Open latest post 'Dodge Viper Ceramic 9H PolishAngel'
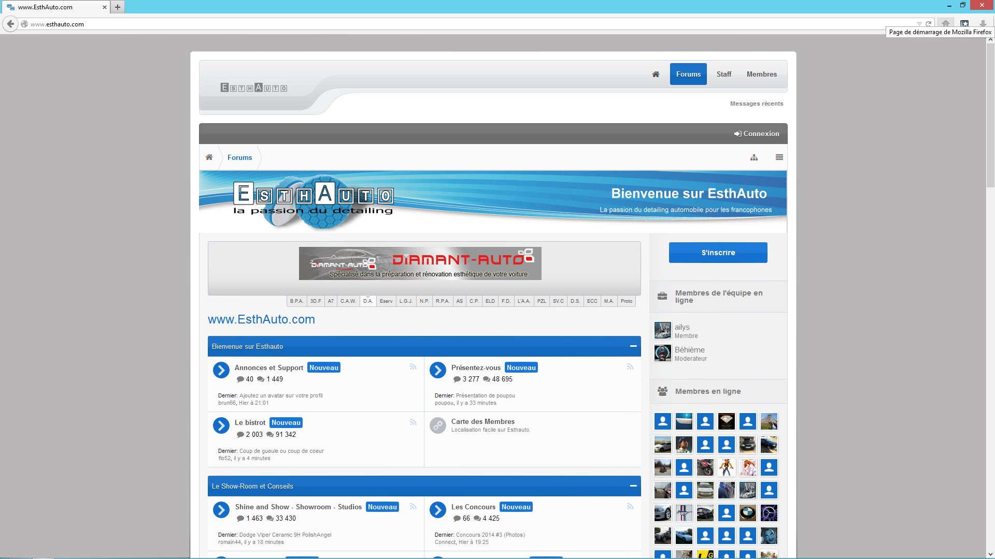Screen dimensions: 995x559 (x=285, y=535)
